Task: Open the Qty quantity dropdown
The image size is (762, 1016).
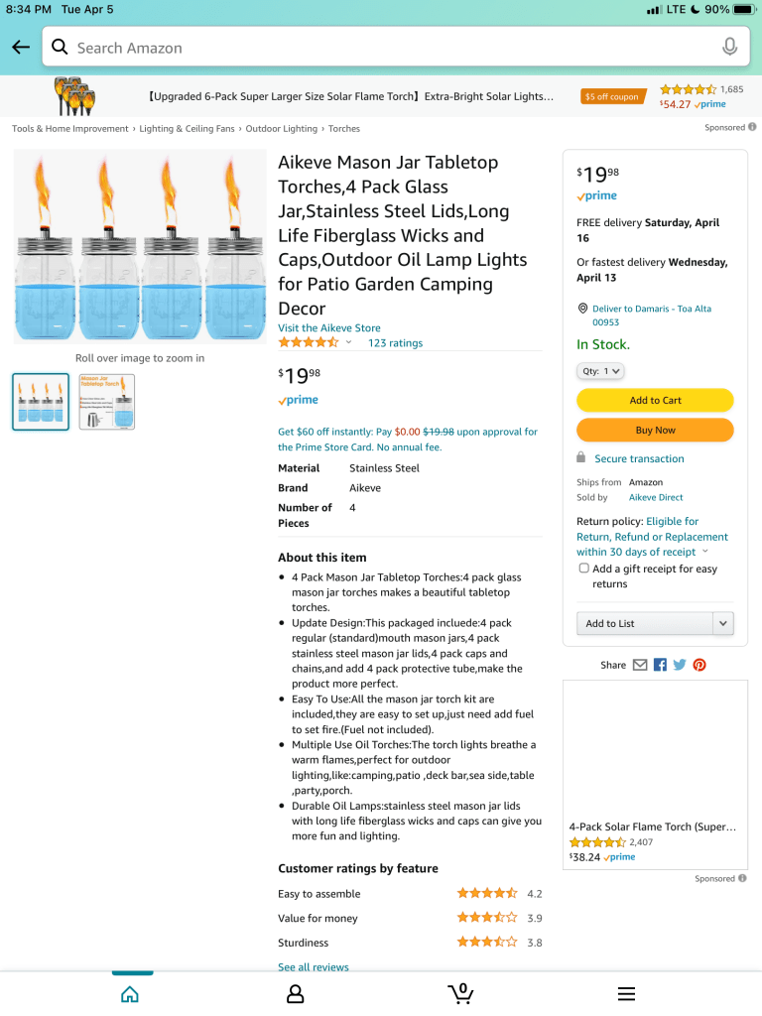Action: pyautogui.click(x=600, y=371)
